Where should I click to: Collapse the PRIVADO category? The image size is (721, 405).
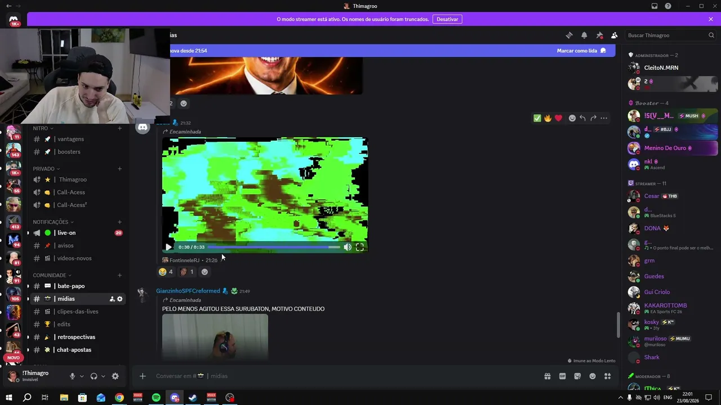click(46, 169)
